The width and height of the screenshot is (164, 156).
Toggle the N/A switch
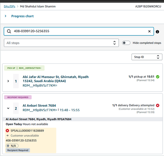click(12, 146)
